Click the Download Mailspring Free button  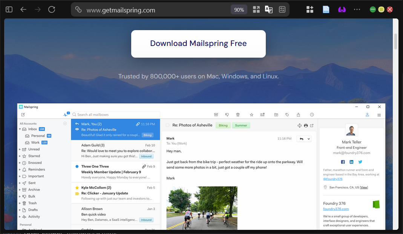[x=198, y=44]
